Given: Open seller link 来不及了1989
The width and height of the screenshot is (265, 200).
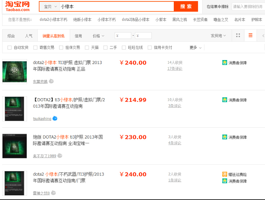Looking at the screenshot, I should click(x=44, y=156).
